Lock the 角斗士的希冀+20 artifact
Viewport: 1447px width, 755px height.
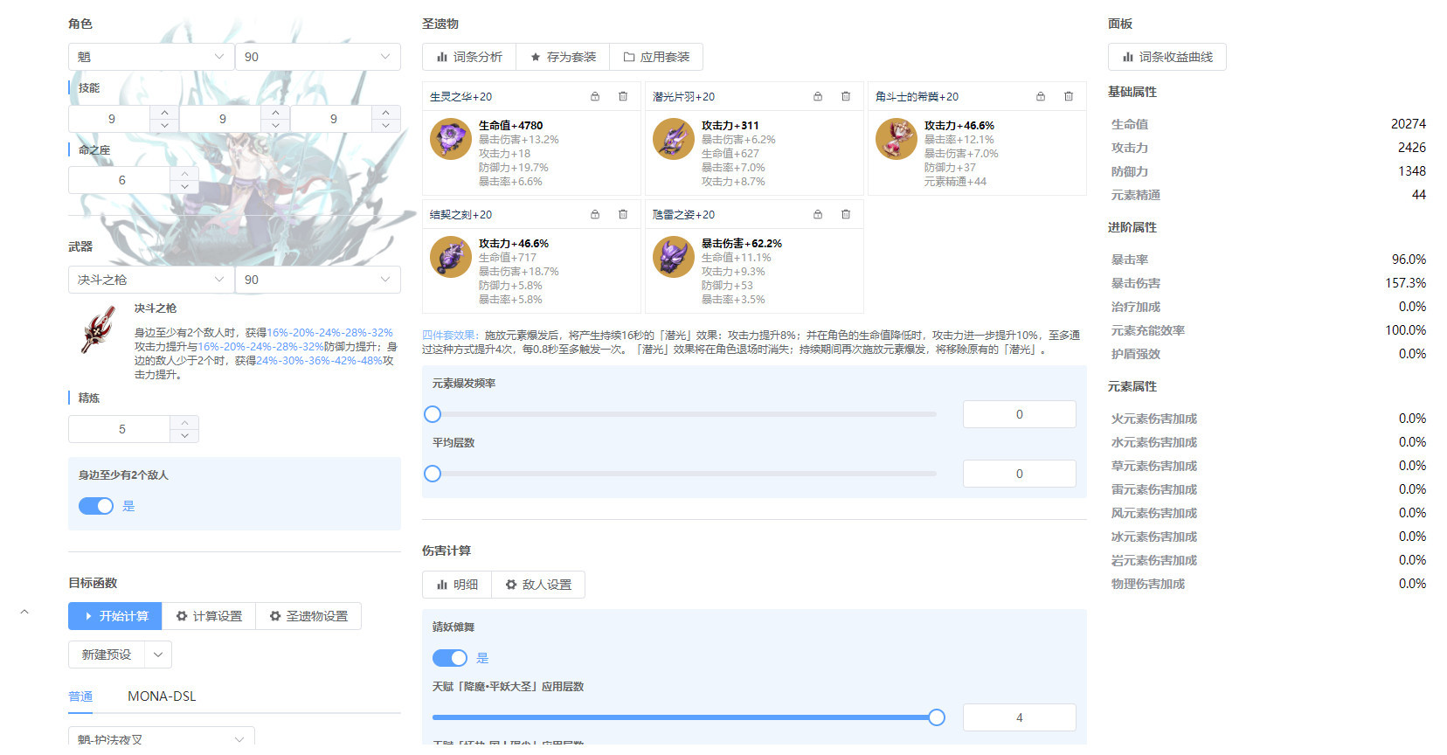point(1041,96)
